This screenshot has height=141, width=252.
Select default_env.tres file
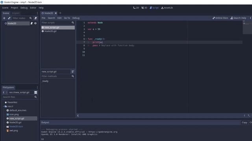pyautogui.click(x=16, y=110)
